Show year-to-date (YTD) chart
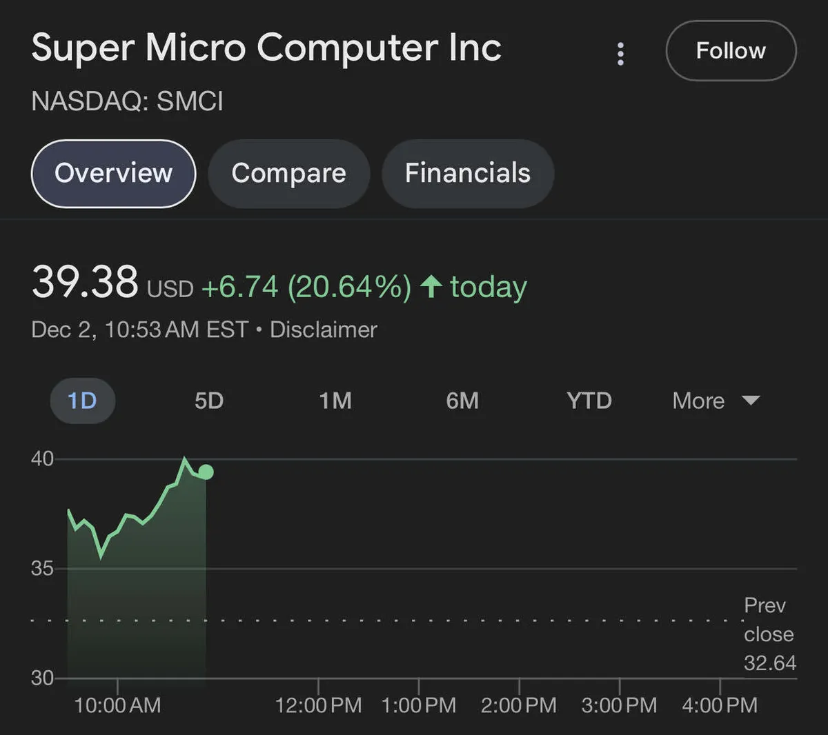The height and width of the screenshot is (735, 828). pyautogui.click(x=589, y=401)
